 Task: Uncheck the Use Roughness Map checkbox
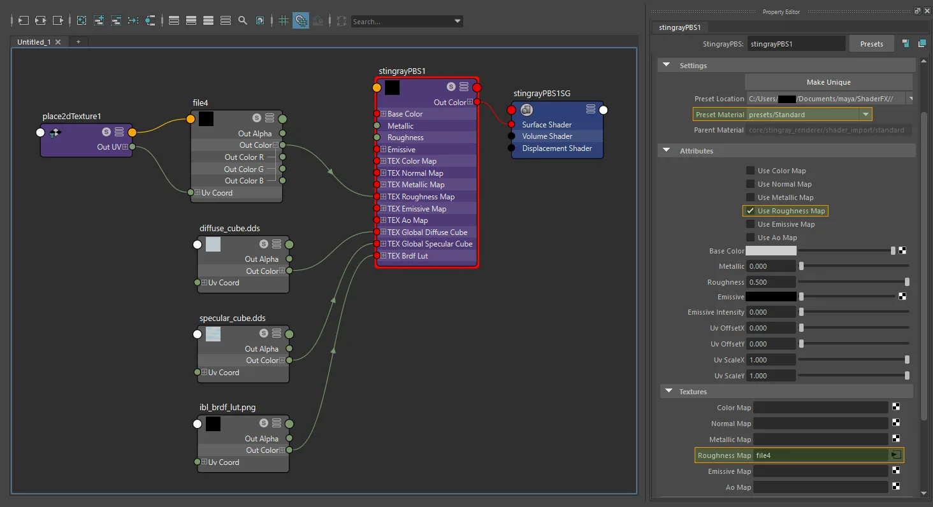751,211
